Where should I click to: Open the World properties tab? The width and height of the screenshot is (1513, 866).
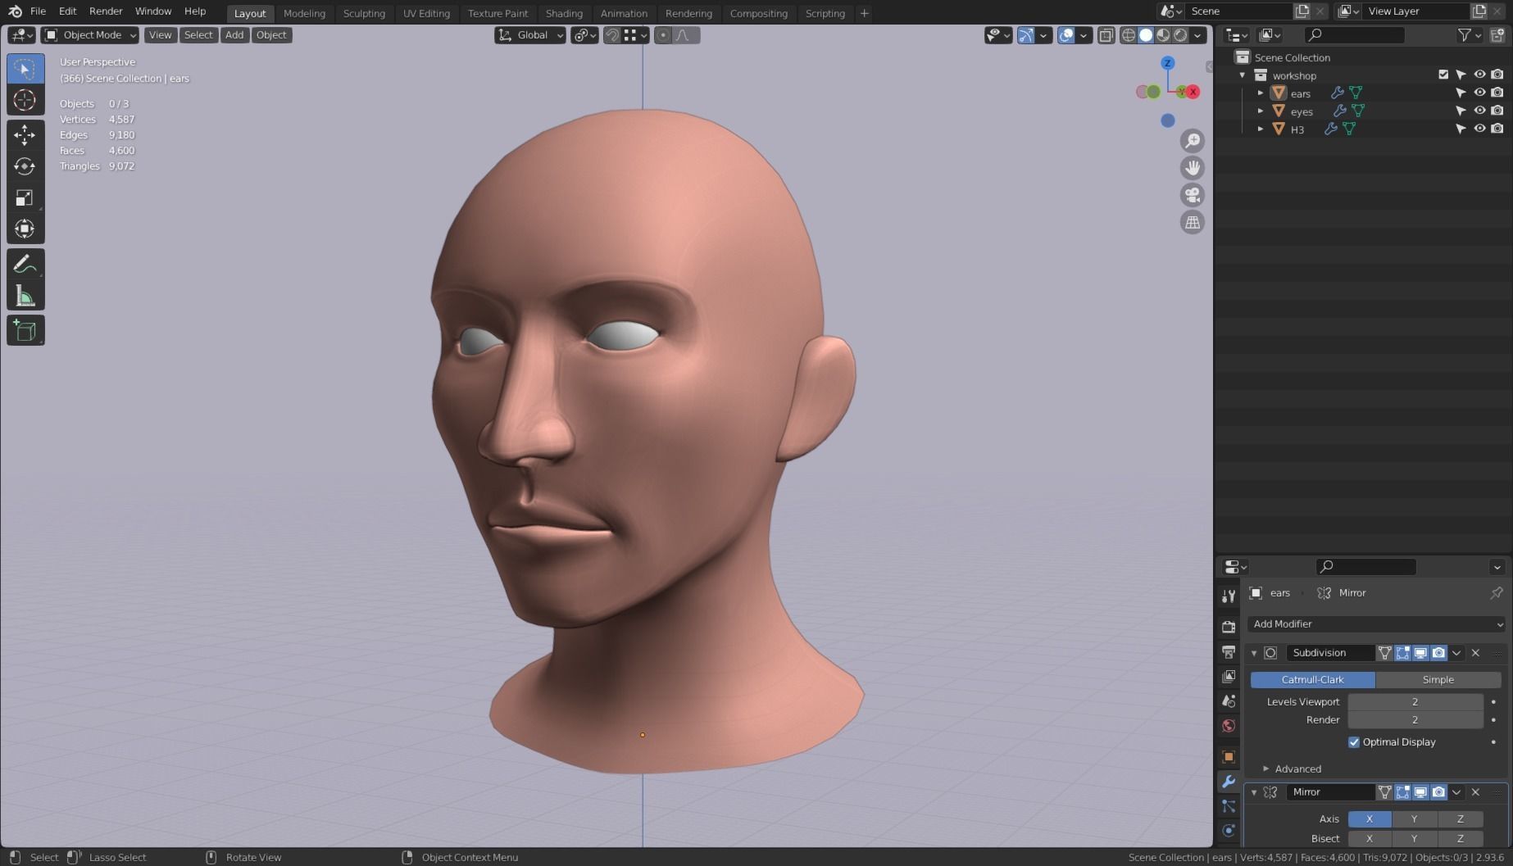tap(1228, 726)
